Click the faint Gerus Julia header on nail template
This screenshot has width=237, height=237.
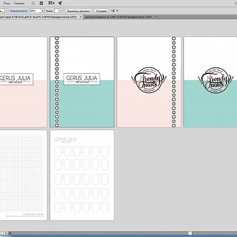click(x=66, y=140)
